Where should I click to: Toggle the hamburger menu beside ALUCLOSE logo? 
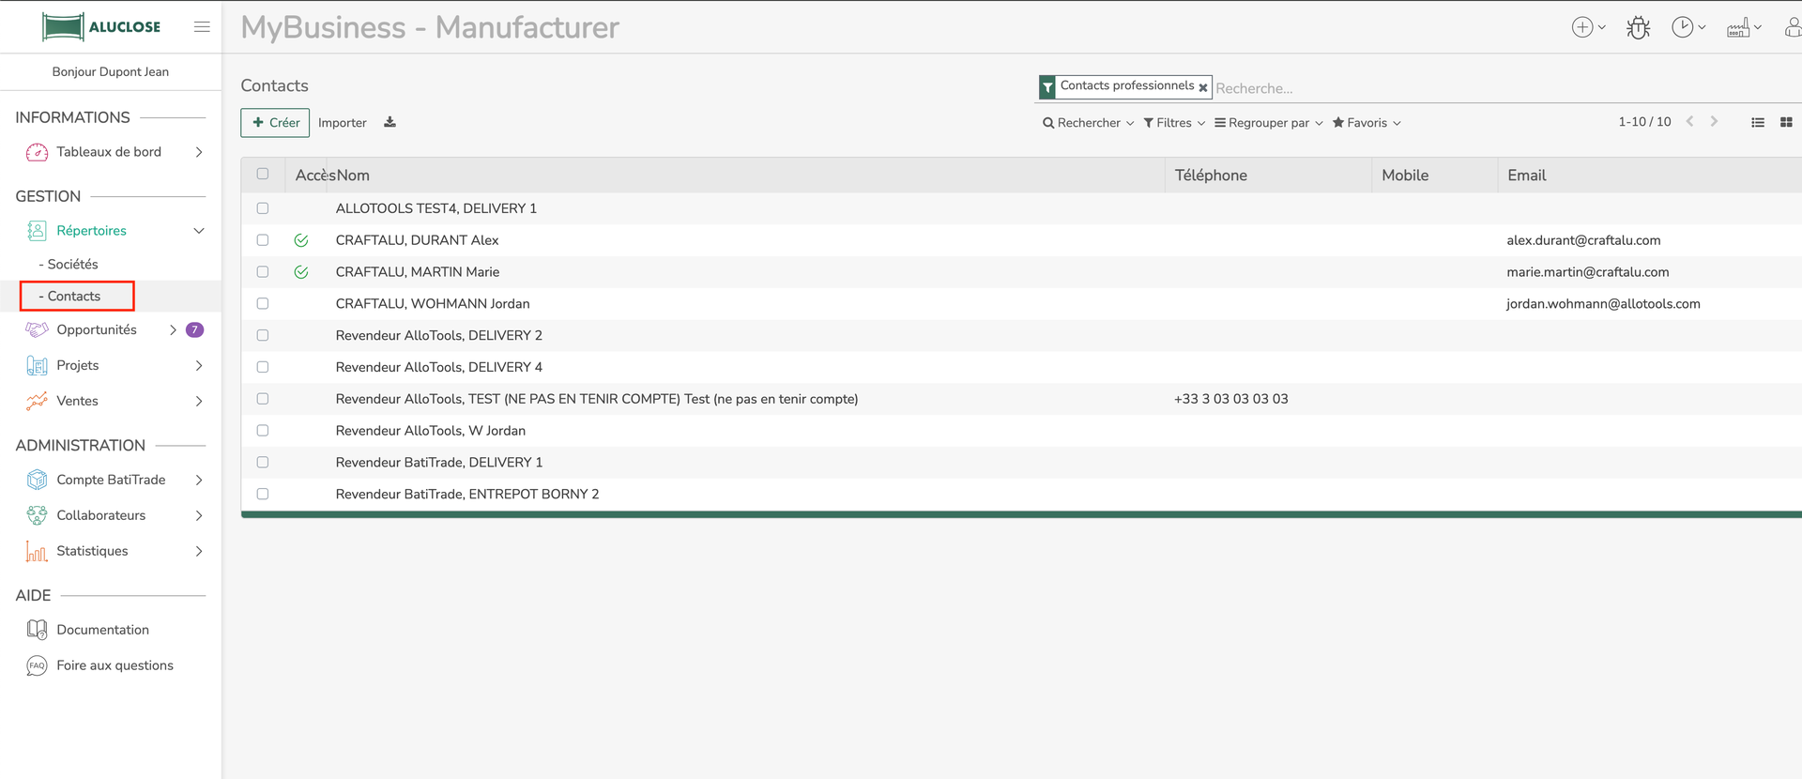pos(202,27)
